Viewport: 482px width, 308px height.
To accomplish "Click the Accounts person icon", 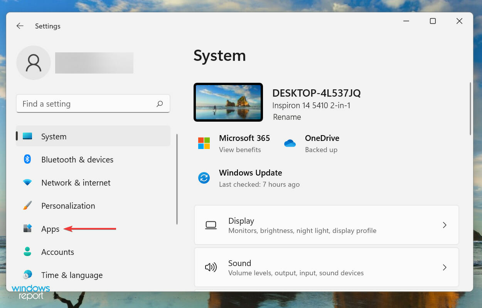I will [x=27, y=252].
